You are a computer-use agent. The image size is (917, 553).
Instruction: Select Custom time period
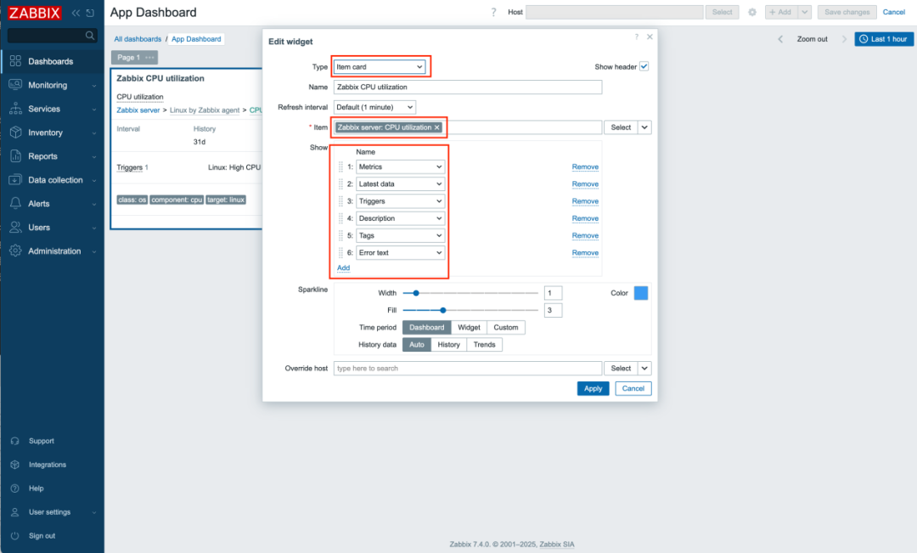506,328
